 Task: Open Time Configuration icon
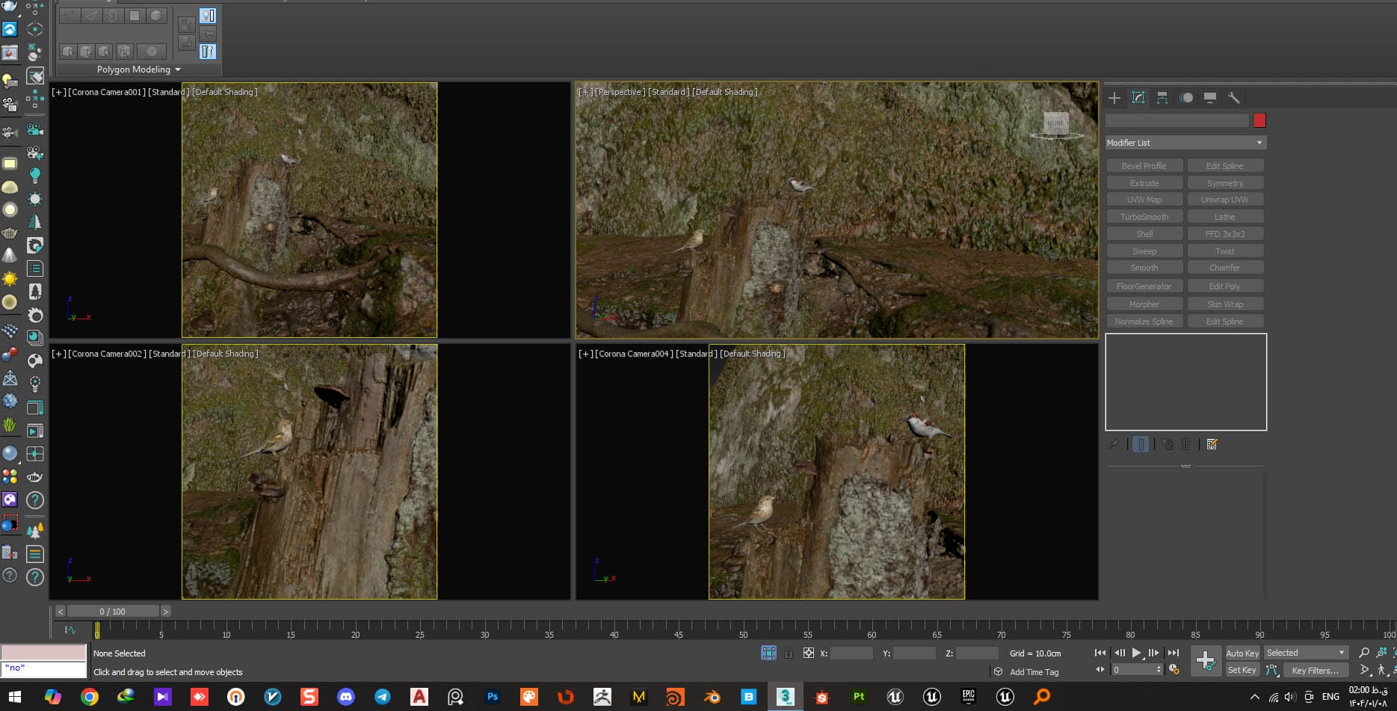1174,670
